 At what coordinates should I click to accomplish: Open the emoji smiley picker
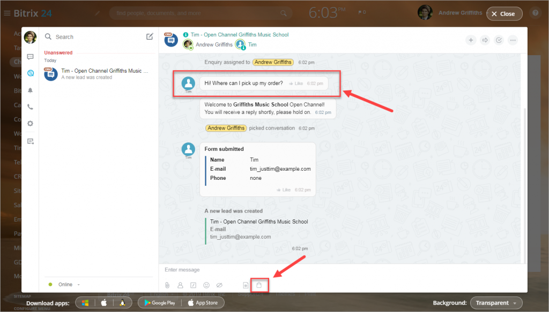click(x=206, y=285)
